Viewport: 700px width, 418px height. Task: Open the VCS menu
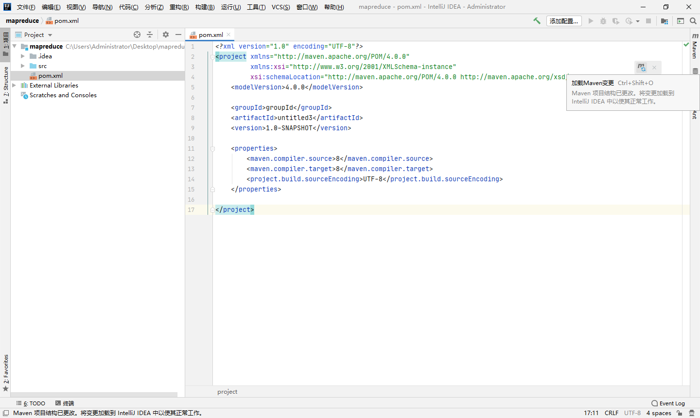(x=280, y=7)
